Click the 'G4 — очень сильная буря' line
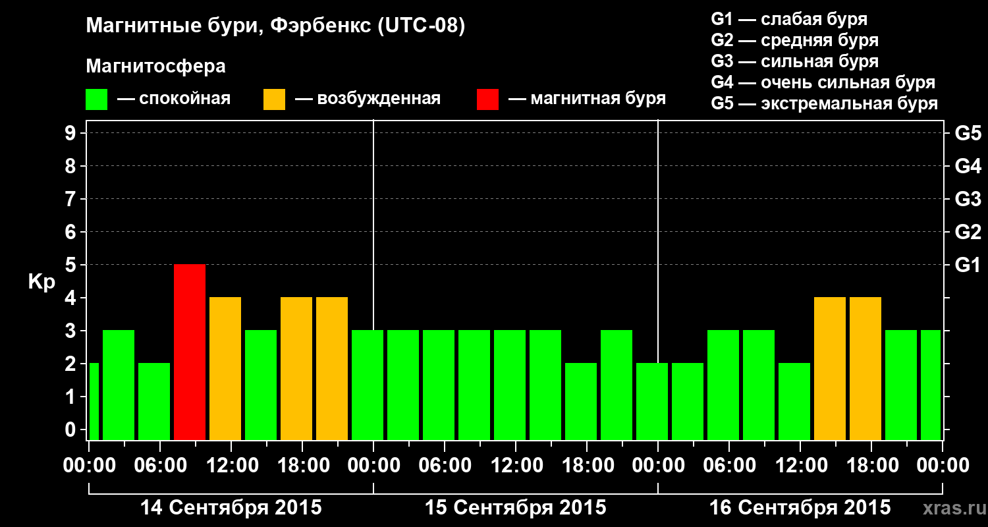988x527 pixels. [x=823, y=82]
